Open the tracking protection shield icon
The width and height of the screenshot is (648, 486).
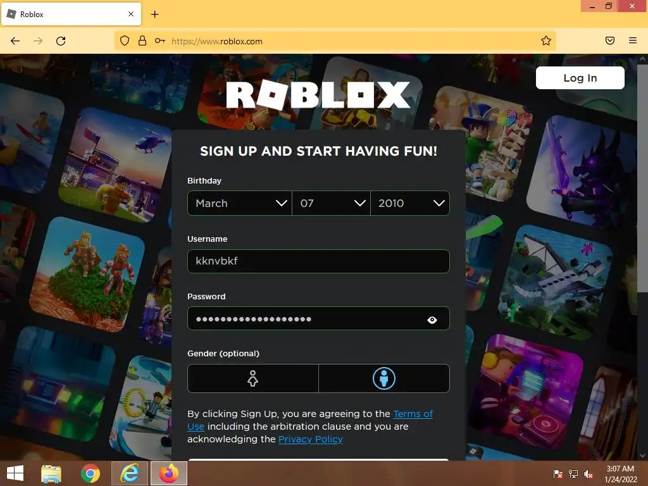pyautogui.click(x=125, y=40)
